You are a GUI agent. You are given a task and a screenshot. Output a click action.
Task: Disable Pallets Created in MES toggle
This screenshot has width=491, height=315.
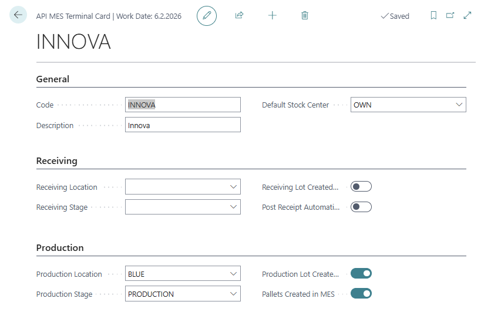[361, 294]
